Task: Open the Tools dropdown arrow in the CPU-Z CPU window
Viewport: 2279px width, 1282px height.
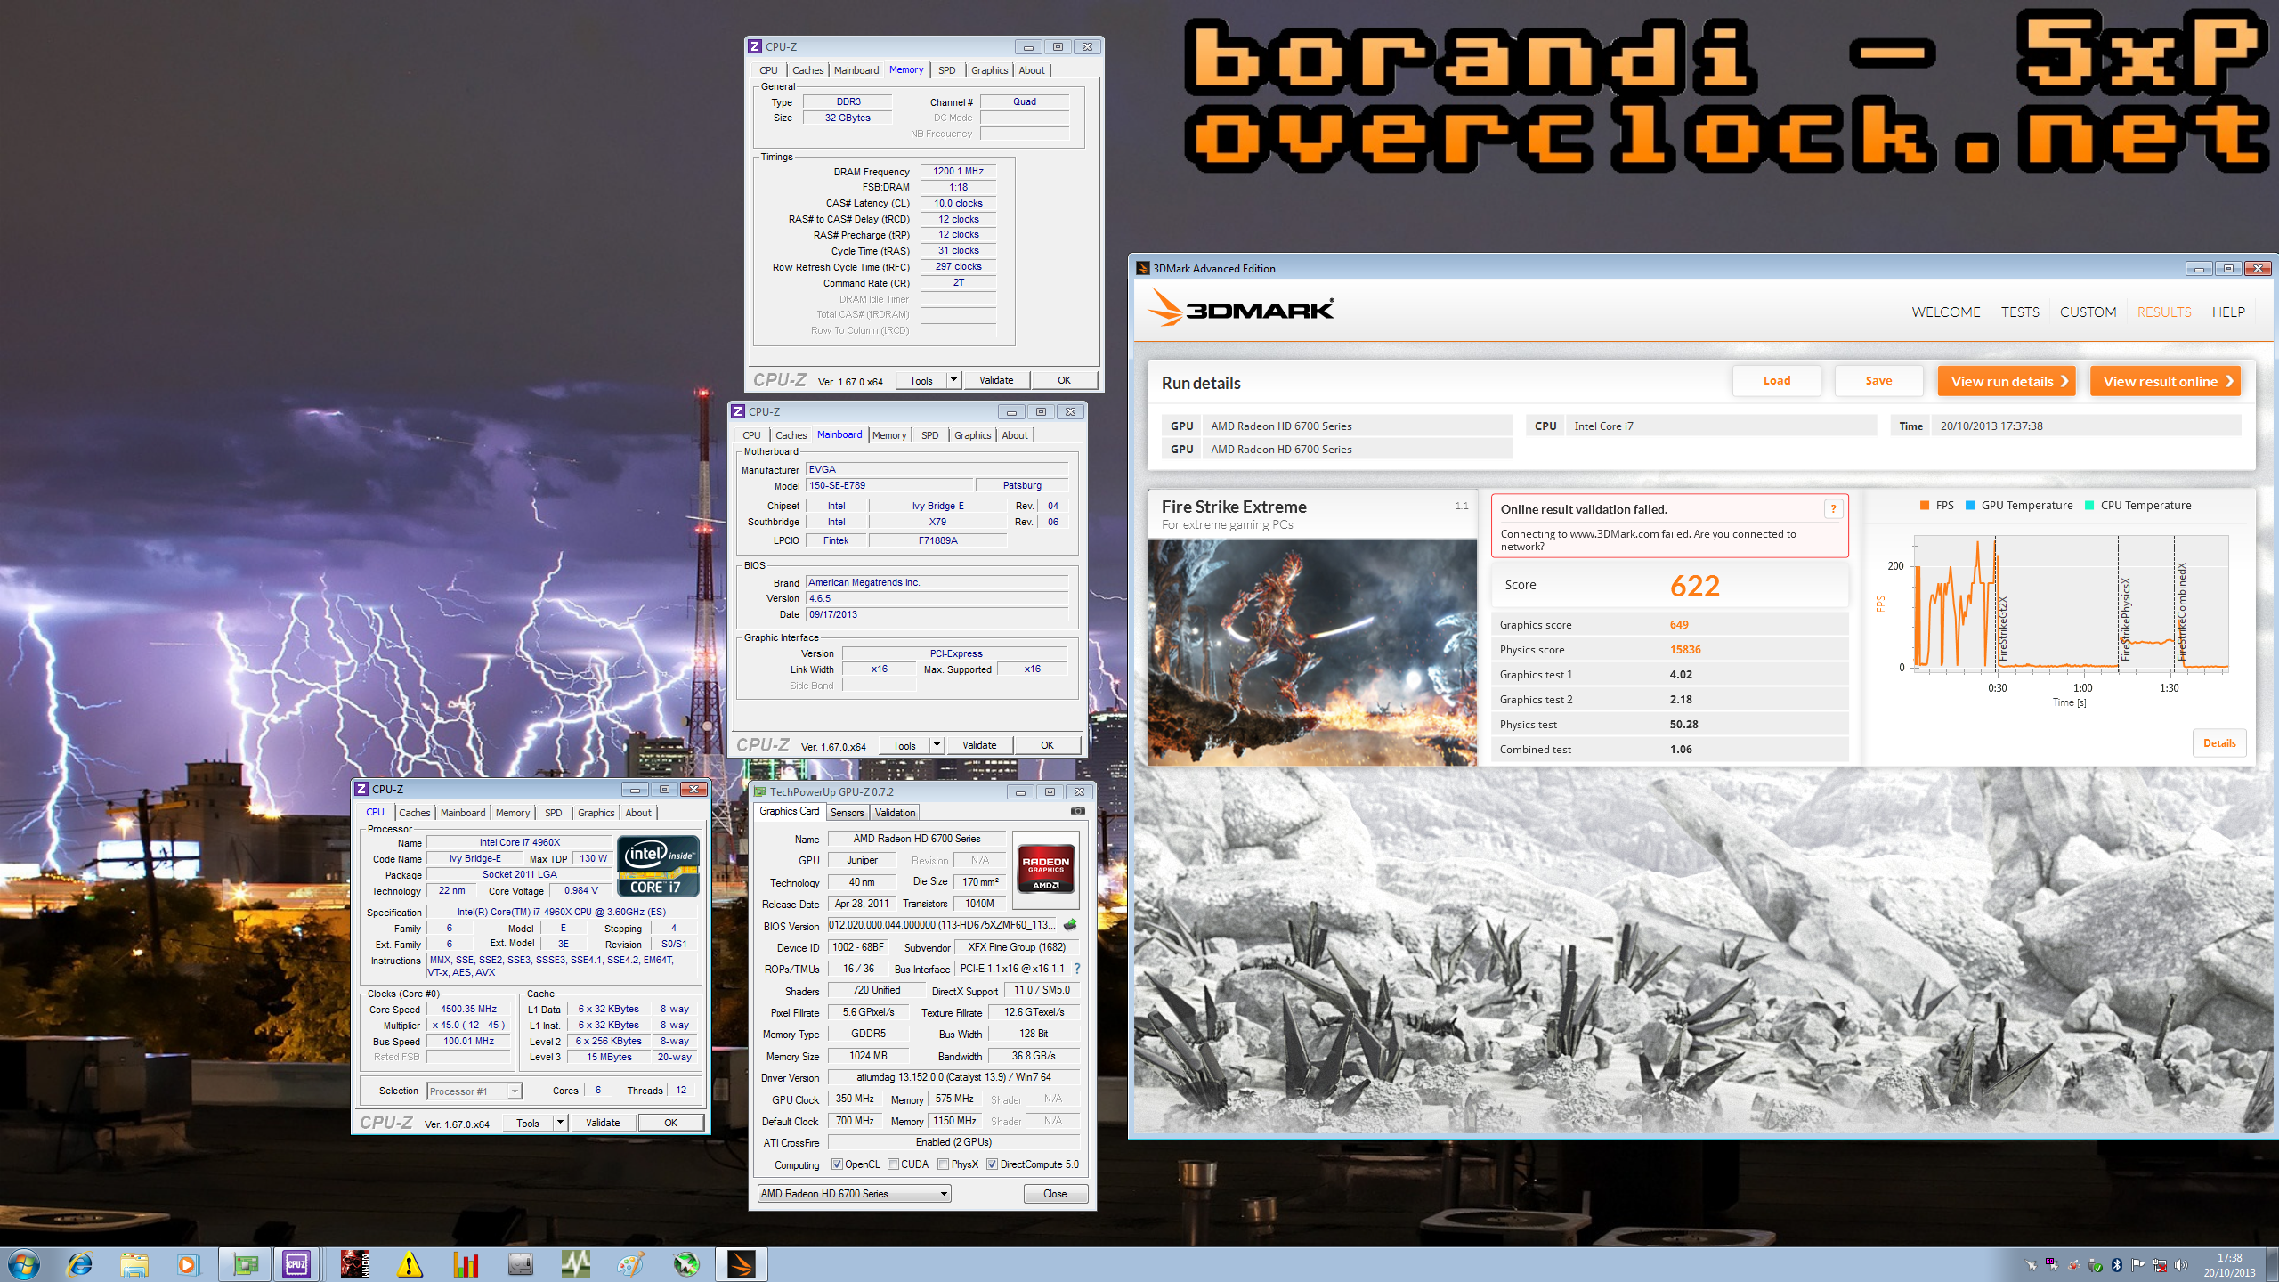Action: tap(560, 1123)
